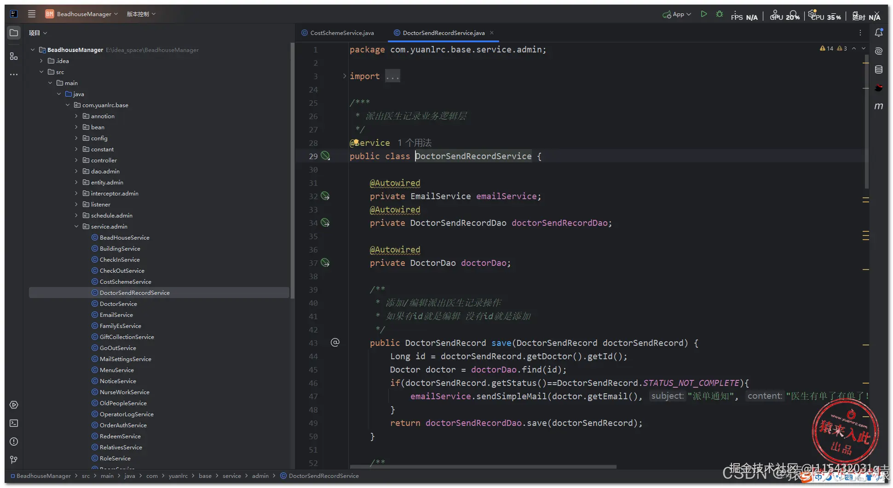Select CheckInService in the project tree
Image resolution: width=893 pixels, height=488 pixels.
[120, 259]
